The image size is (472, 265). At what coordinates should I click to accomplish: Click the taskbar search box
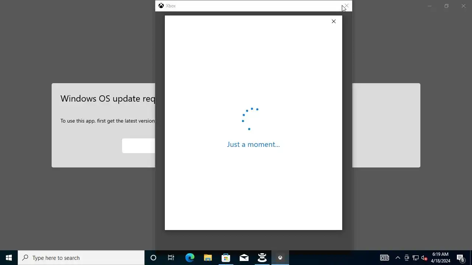81,258
